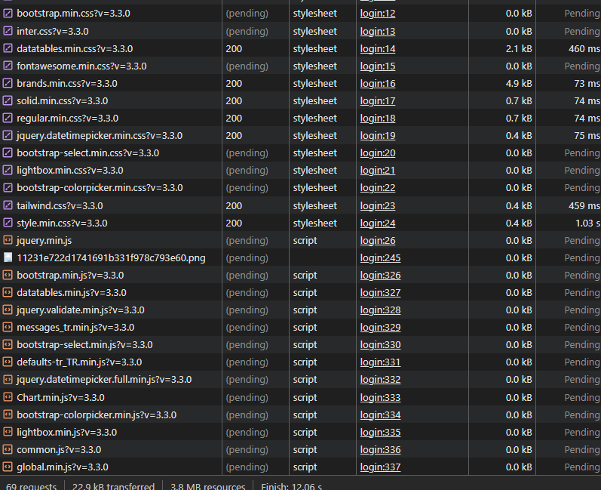Click the stylesheet icon beside style.min.css?v=3.3.0
The image size is (601, 490).
(x=8, y=223)
